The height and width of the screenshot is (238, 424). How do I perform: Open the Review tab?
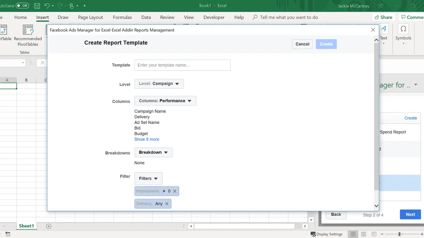tap(167, 17)
